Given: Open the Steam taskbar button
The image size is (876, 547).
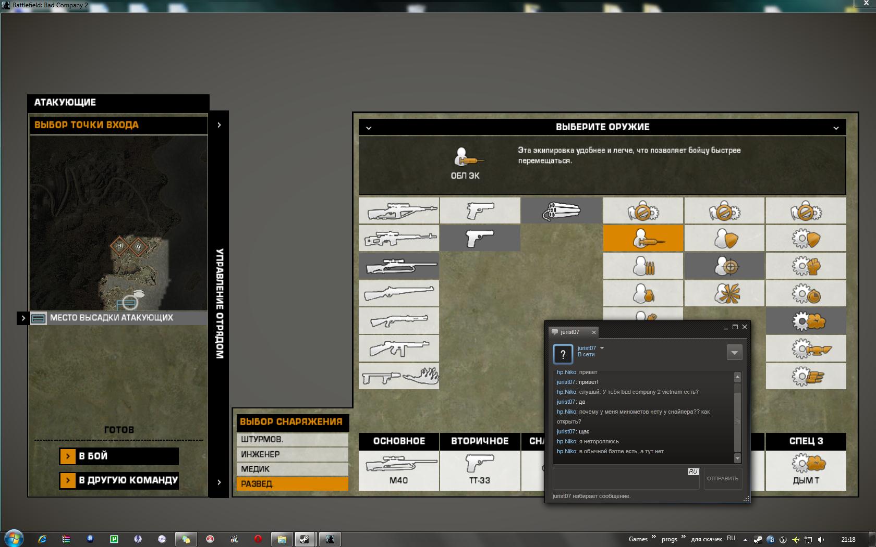Looking at the screenshot, I should click(x=305, y=539).
